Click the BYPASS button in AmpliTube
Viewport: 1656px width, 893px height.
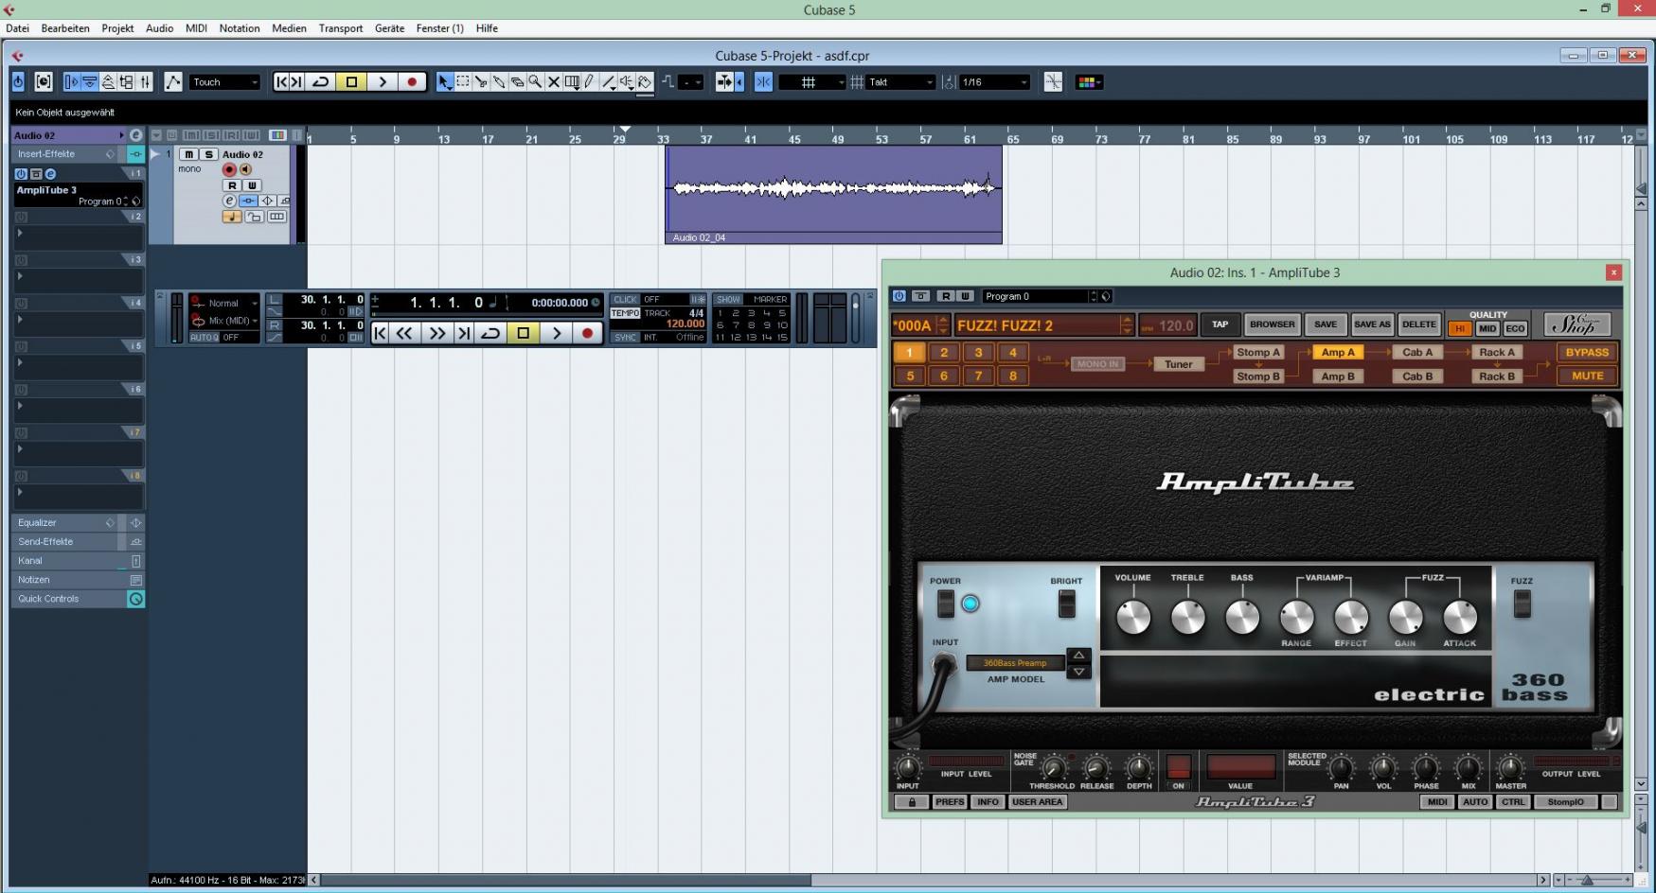pyautogui.click(x=1587, y=352)
